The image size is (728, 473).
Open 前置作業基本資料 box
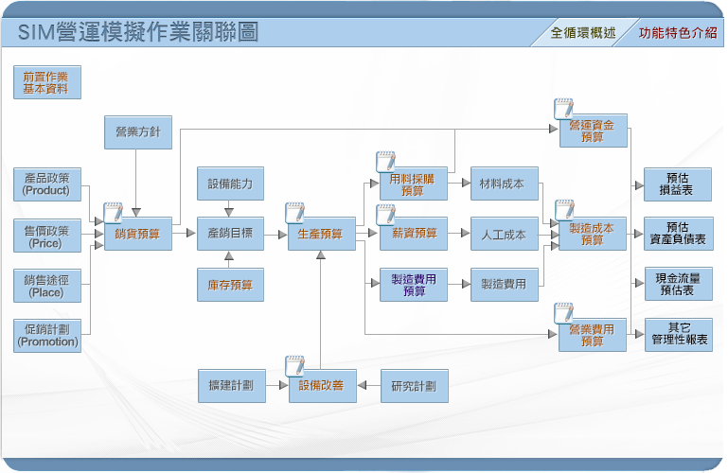(x=47, y=82)
